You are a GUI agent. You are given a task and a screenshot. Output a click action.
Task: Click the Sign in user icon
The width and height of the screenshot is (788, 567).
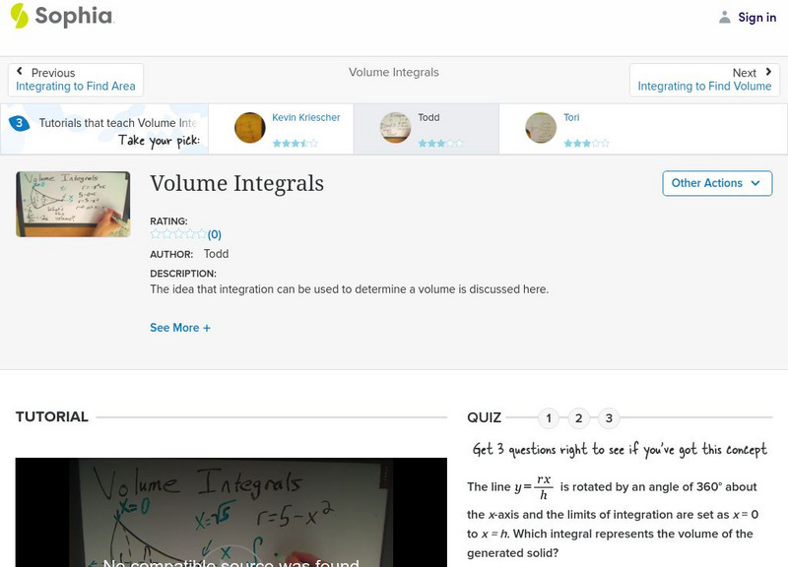point(725,17)
